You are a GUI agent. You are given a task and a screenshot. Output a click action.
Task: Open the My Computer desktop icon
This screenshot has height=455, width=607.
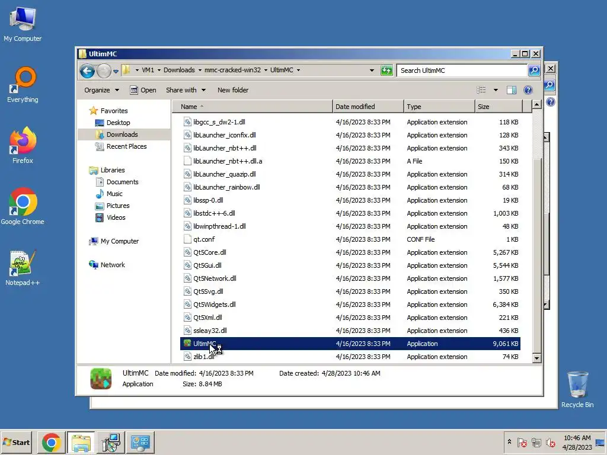coord(23,24)
